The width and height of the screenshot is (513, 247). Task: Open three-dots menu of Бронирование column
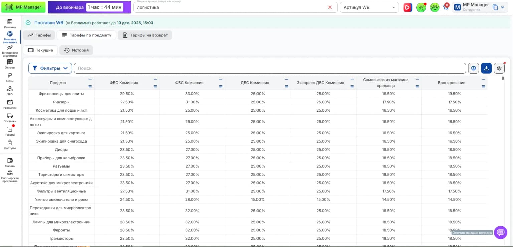coord(483,80)
